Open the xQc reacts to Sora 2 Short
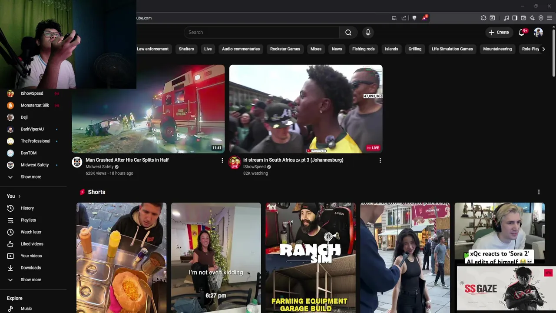Viewport: 556px width, 313px height. pos(500,234)
